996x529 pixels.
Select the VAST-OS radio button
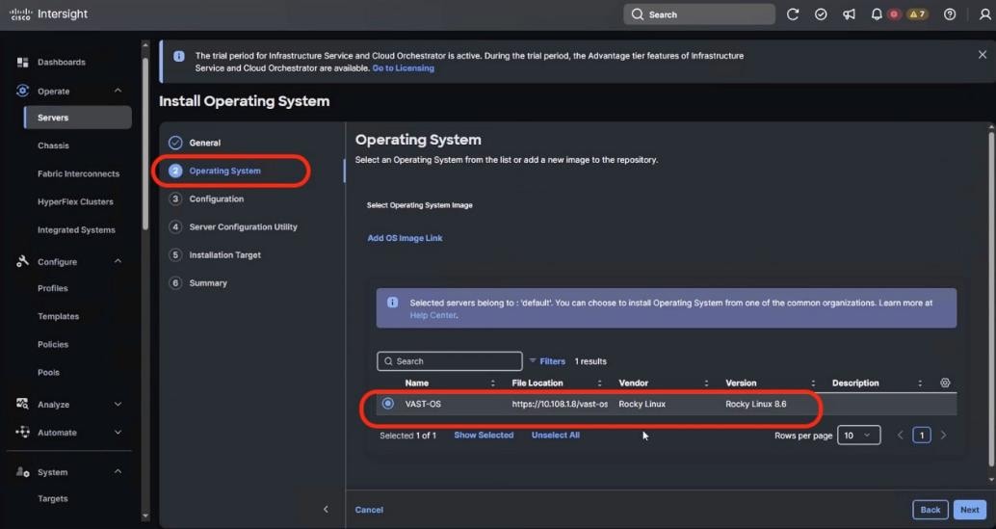pos(387,404)
